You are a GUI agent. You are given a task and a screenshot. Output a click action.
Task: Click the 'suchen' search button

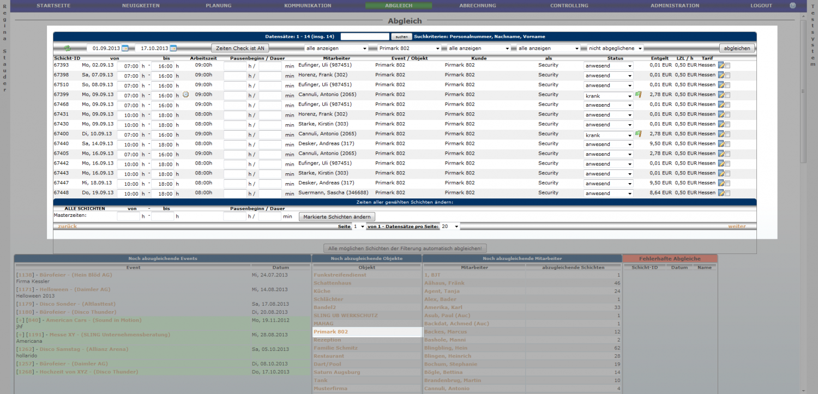click(x=401, y=37)
